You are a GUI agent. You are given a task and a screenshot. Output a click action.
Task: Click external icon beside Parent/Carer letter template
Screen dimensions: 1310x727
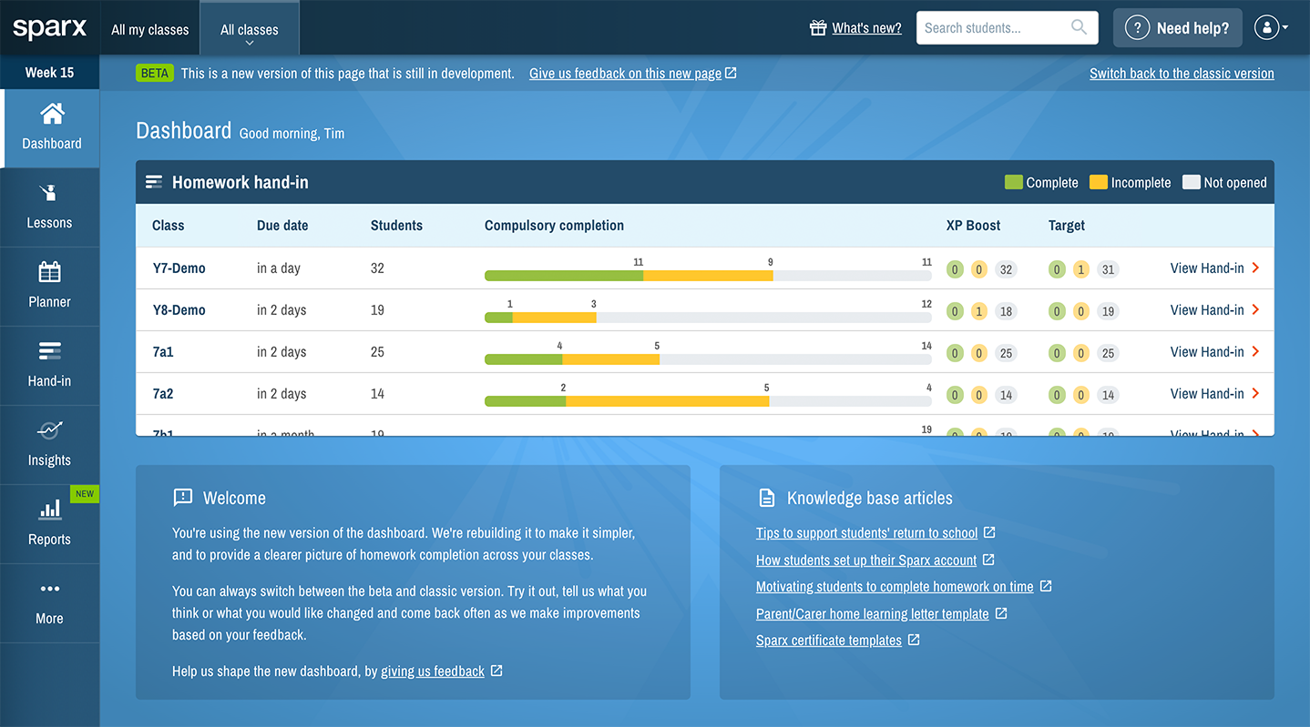click(1001, 613)
